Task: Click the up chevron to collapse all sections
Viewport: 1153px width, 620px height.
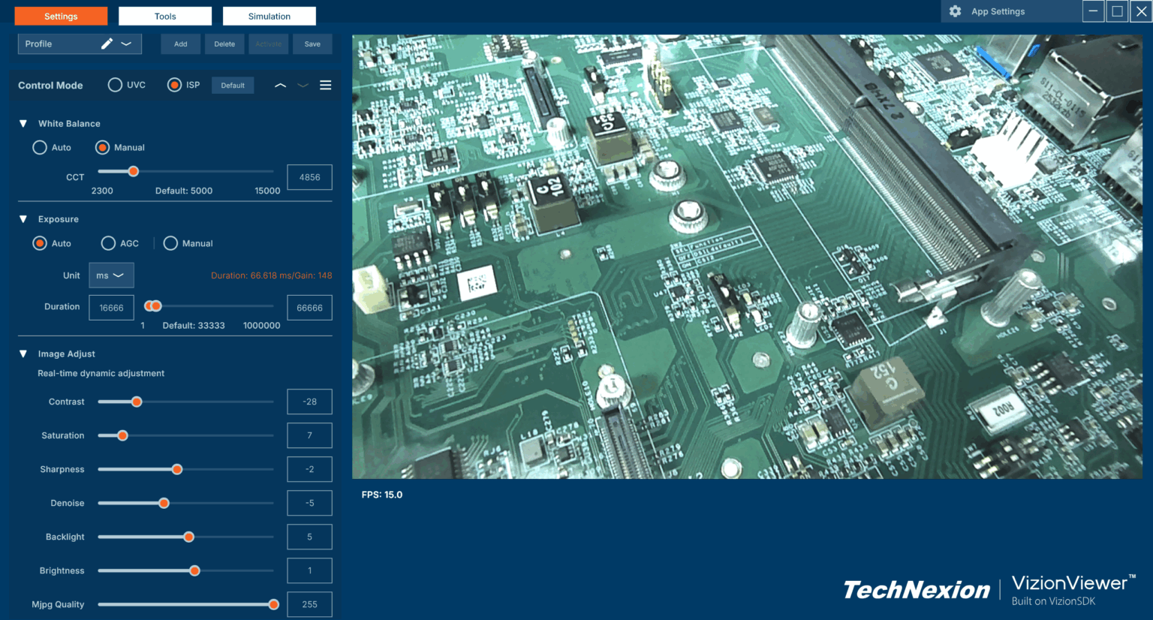Action: [280, 85]
